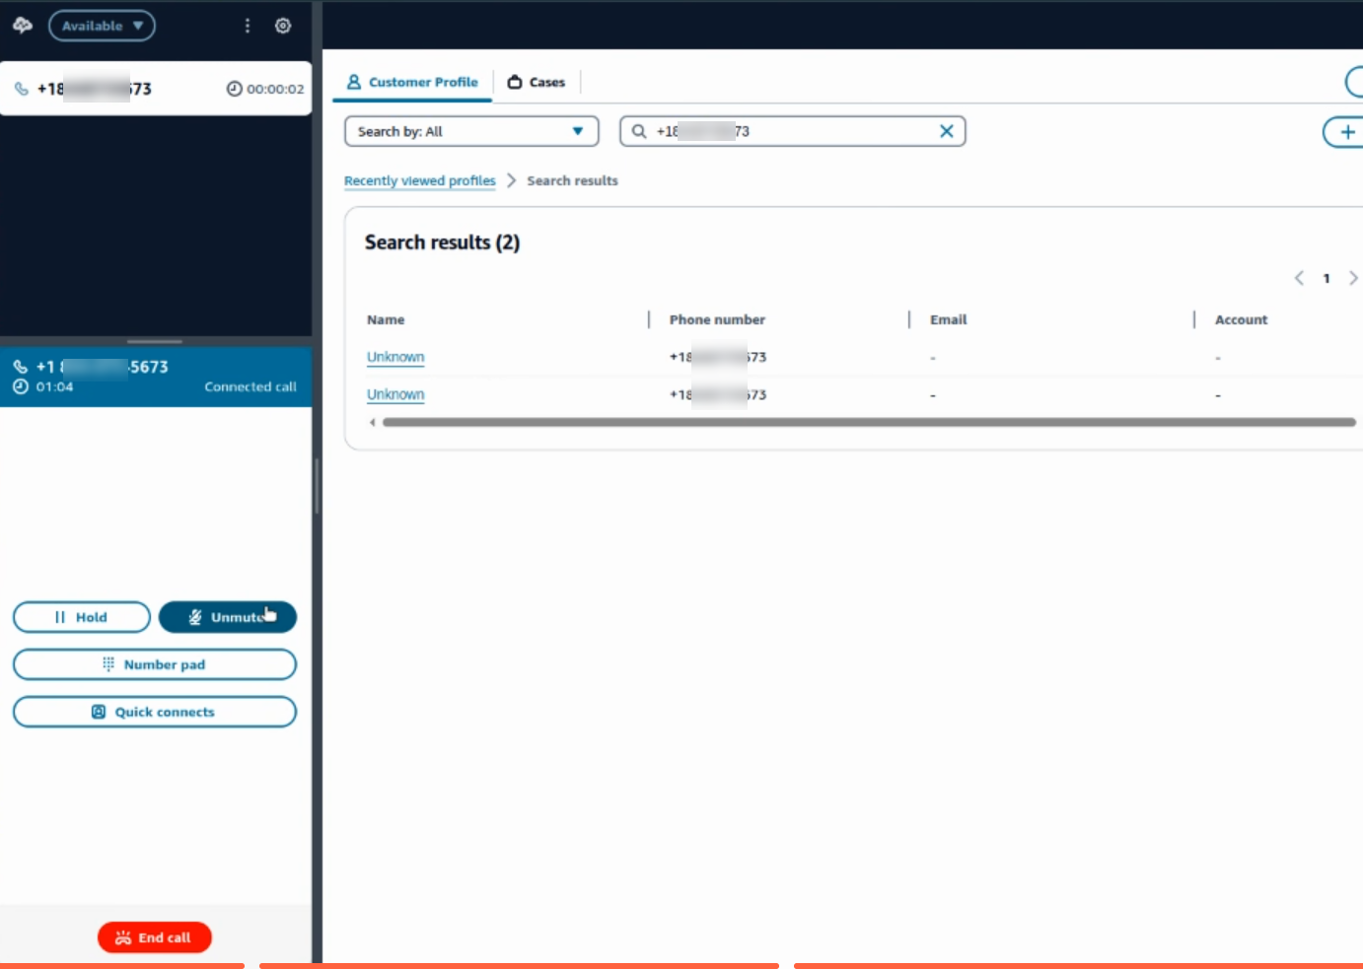1363x969 pixels.
Task: Open the settings gear icon
Action: coord(283,26)
